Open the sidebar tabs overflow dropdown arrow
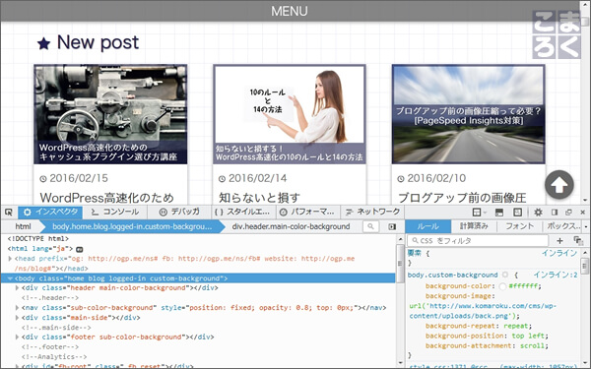This screenshot has width=591, height=369. pyautogui.click(x=586, y=226)
